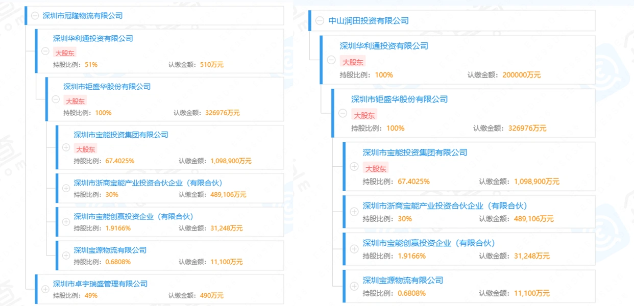Open 深圳宝源物流有限公司 in the right tree
This screenshot has width=634, height=306.
tap(403, 280)
